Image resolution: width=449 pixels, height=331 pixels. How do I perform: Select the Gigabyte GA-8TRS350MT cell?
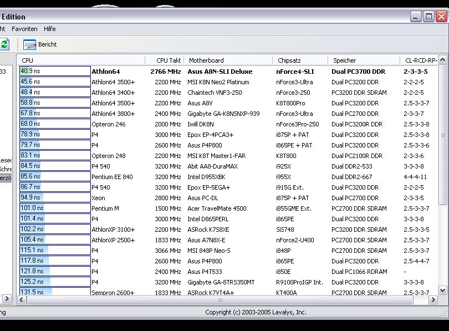pos(221,282)
